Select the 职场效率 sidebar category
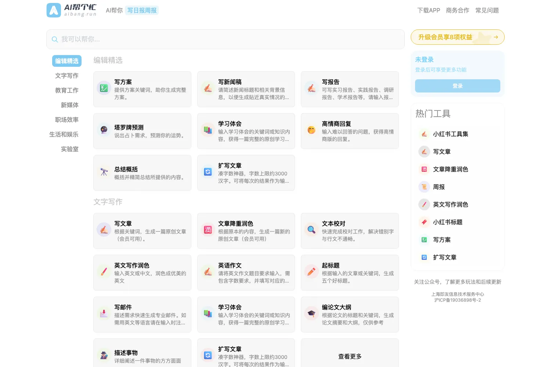 [x=67, y=120]
